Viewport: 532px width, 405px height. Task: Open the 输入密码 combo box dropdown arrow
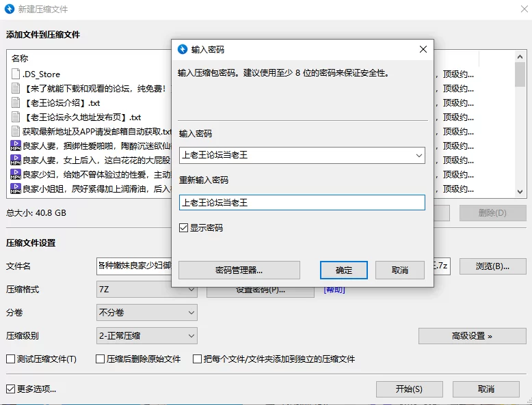point(419,155)
